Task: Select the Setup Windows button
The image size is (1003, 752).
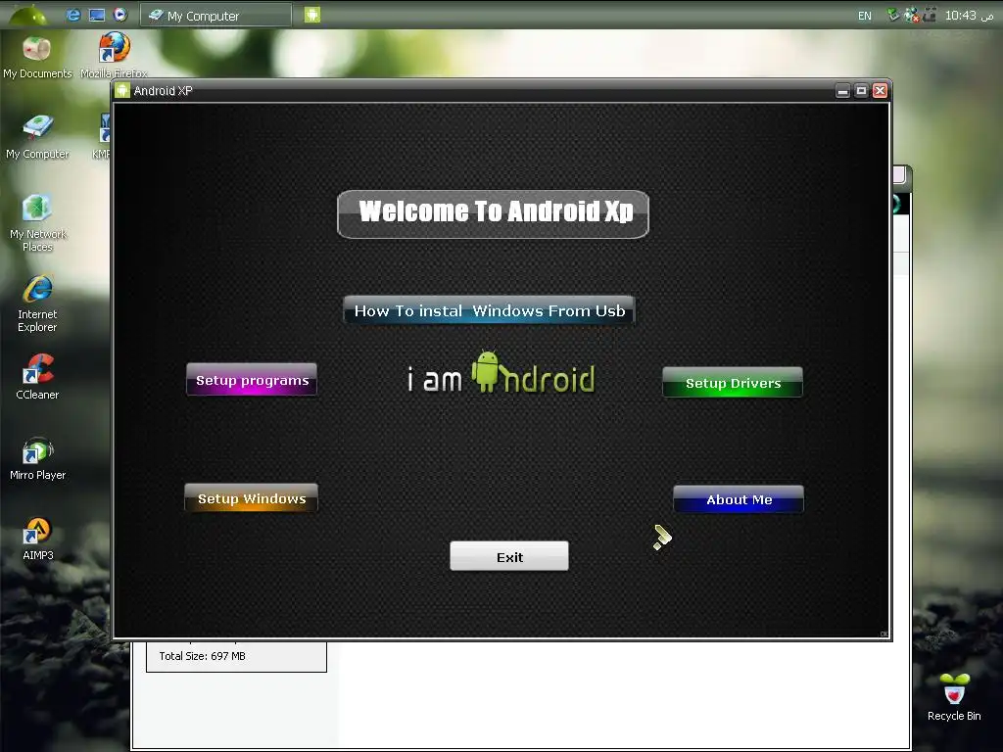Action: click(x=252, y=498)
